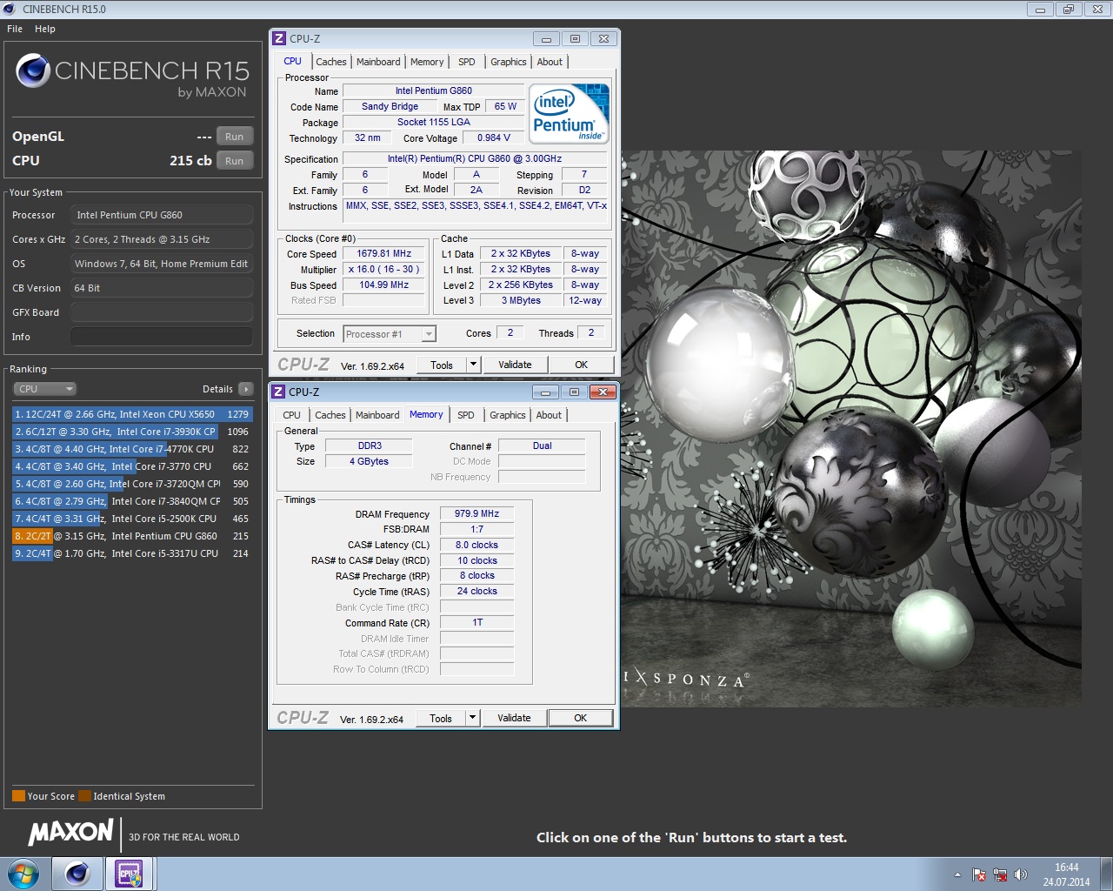Click the rendered spheres benchmark image

pyautogui.click(x=851, y=428)
